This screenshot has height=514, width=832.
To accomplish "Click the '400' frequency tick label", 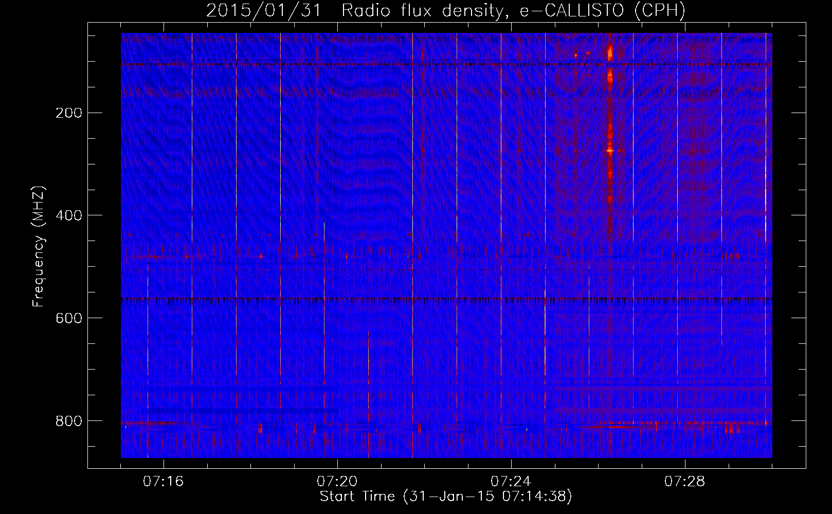I will tap(68, 215).
